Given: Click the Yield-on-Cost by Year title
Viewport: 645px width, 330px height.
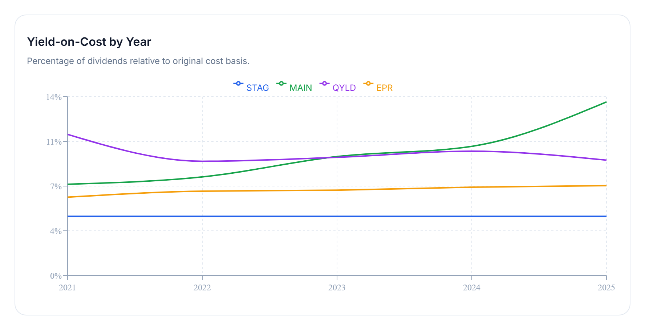Looking at the screenshot, I should pos(89,42).
